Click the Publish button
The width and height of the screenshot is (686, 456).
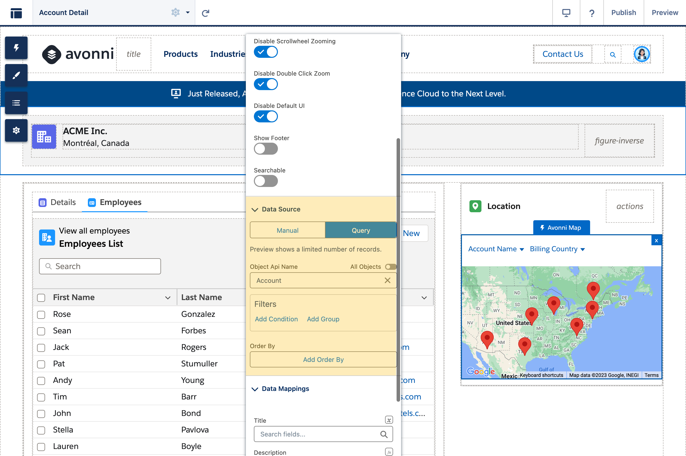pyautogui.click(x=623, y=13)
